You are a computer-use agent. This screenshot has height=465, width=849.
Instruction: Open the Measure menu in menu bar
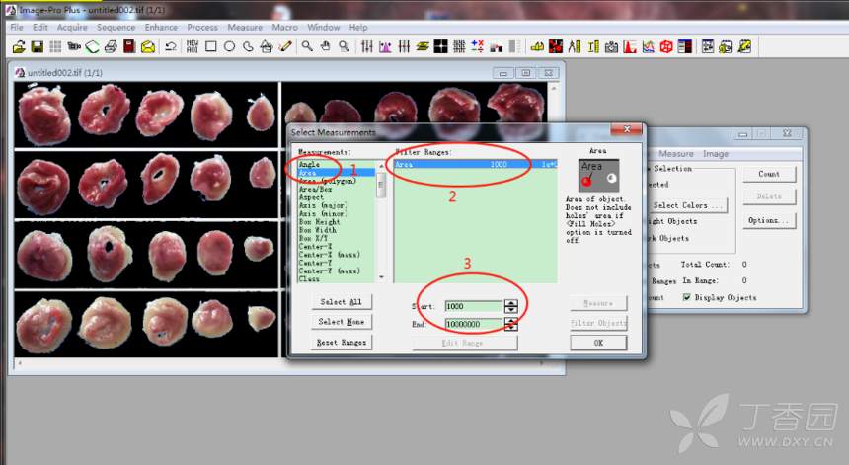click(x=245, y=28)
